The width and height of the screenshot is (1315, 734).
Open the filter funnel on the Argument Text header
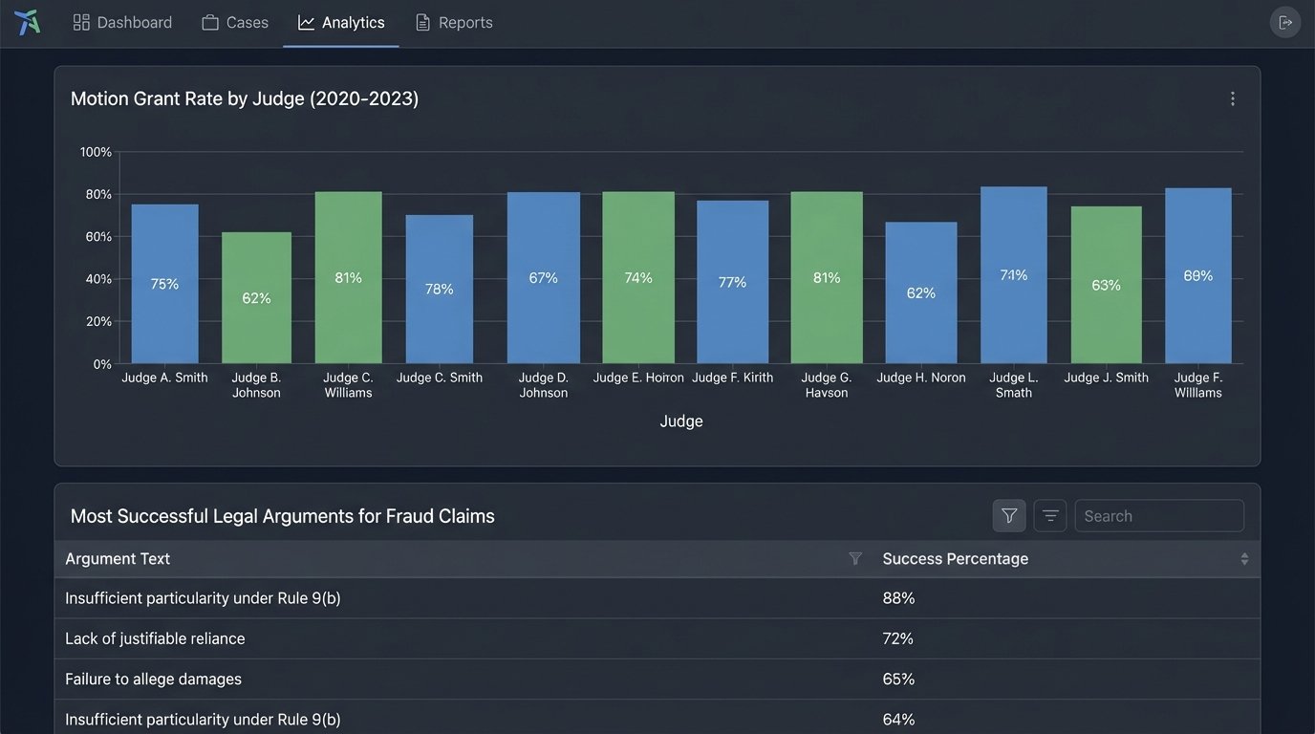[855, 558]
